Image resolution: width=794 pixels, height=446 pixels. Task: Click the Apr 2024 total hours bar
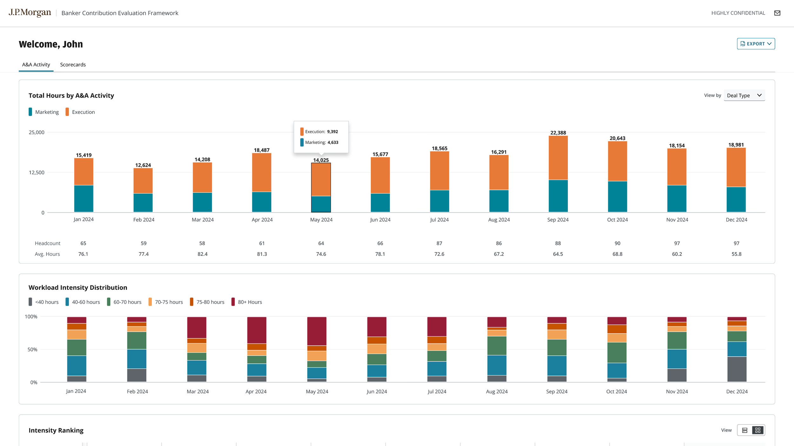(262, 183)
